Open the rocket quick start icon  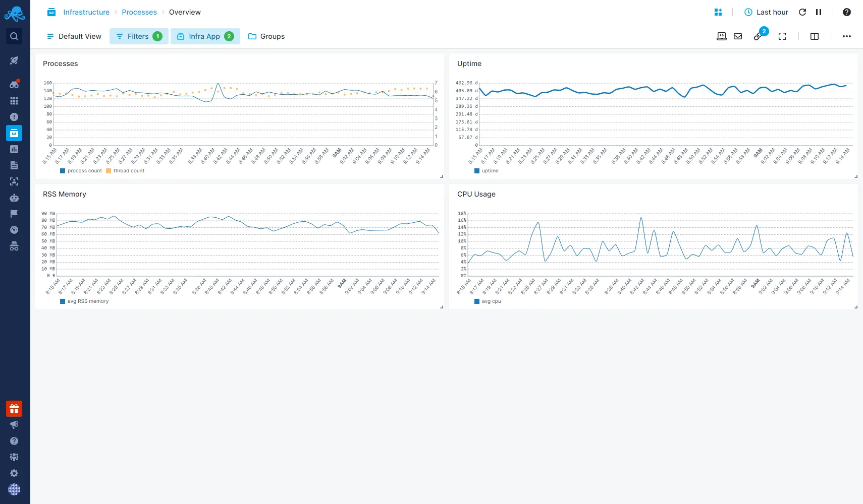[14, 60]
